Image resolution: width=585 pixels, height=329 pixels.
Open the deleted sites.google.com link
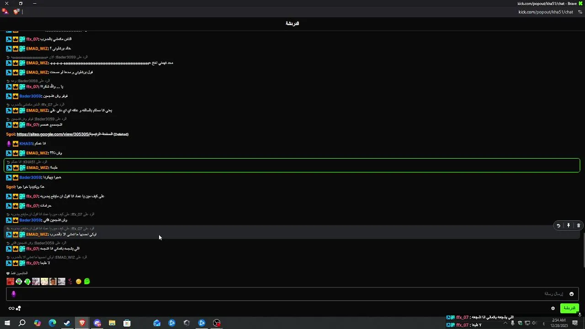click(x=64, y=134)
